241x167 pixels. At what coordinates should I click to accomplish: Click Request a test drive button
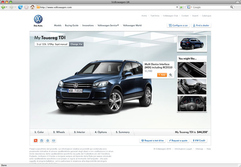(153, 141)
